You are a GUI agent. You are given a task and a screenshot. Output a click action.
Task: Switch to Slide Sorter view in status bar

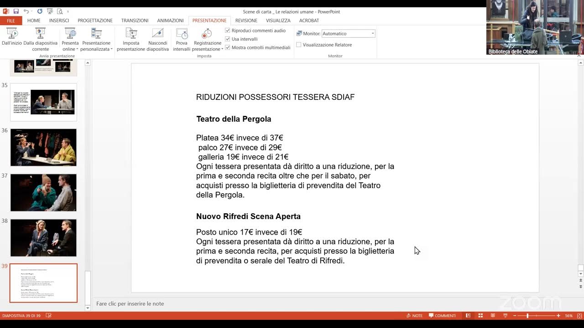tap(480, 316)
